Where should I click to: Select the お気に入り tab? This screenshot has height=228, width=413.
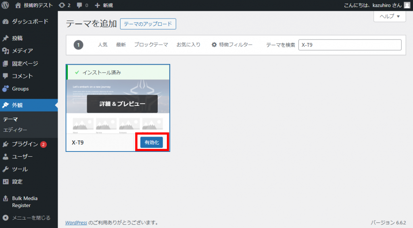pos(188,45)
